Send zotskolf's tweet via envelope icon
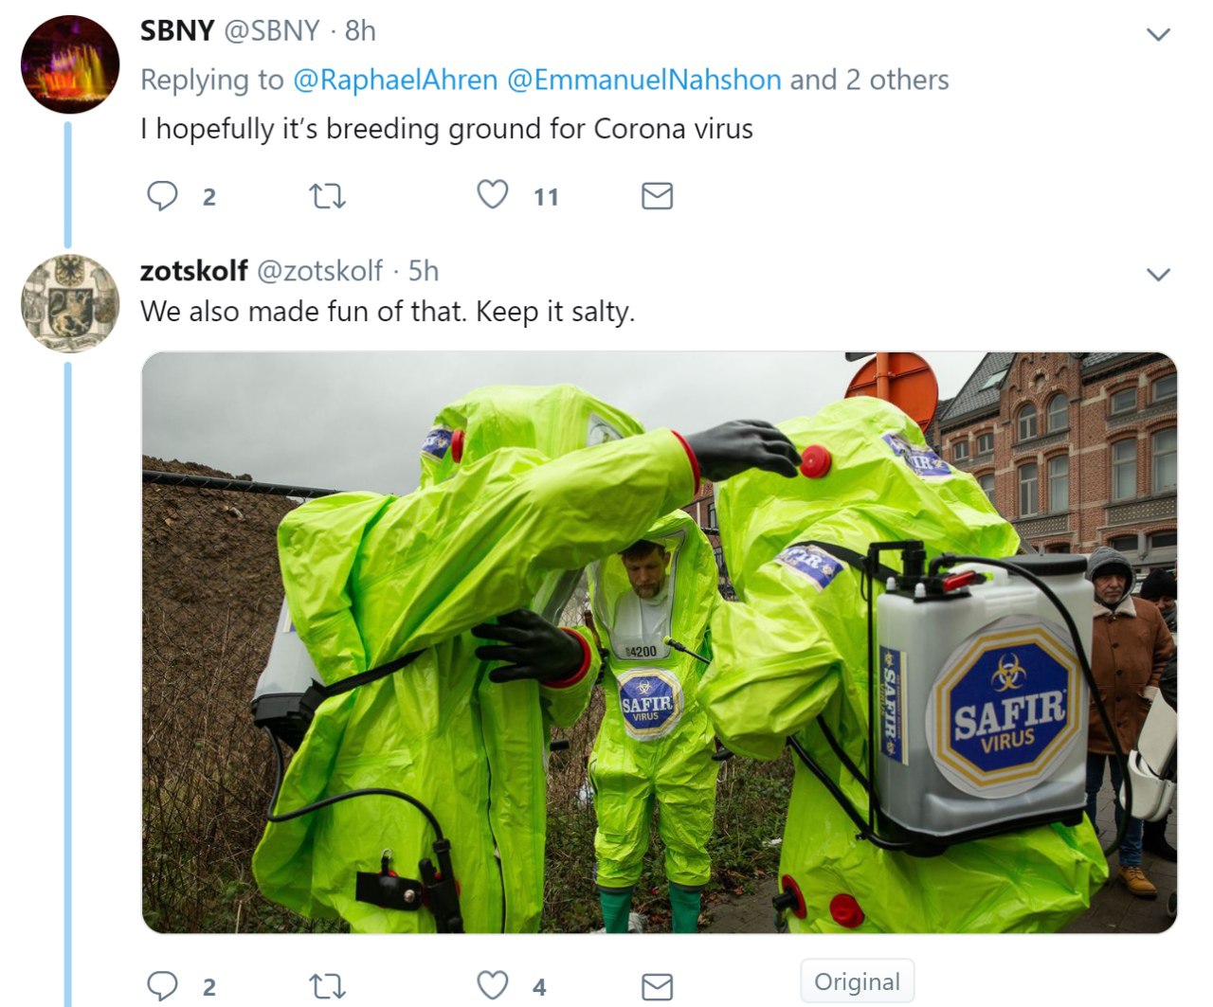Viewport: 1213px width, 1007px height. pyautogui.click(x=657, y=986)
